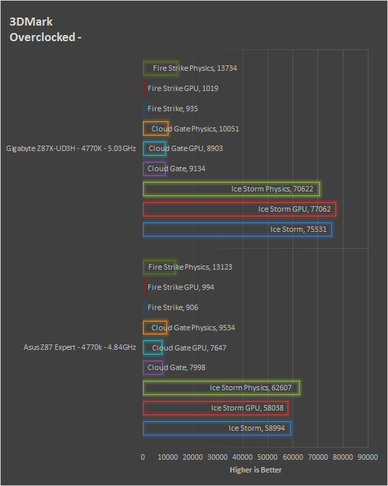388x486 pixels.
Task: Select the '80000' axis tick label
Action: tap(343, 457)
